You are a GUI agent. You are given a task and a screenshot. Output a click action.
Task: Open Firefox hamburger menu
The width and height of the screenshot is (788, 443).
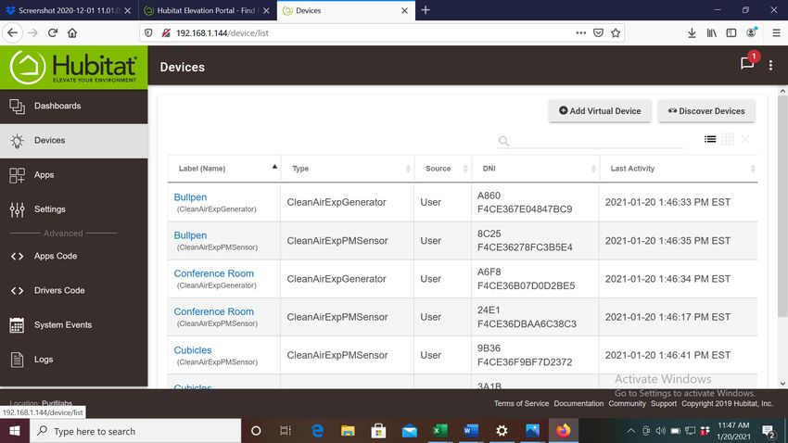[777, 33]
